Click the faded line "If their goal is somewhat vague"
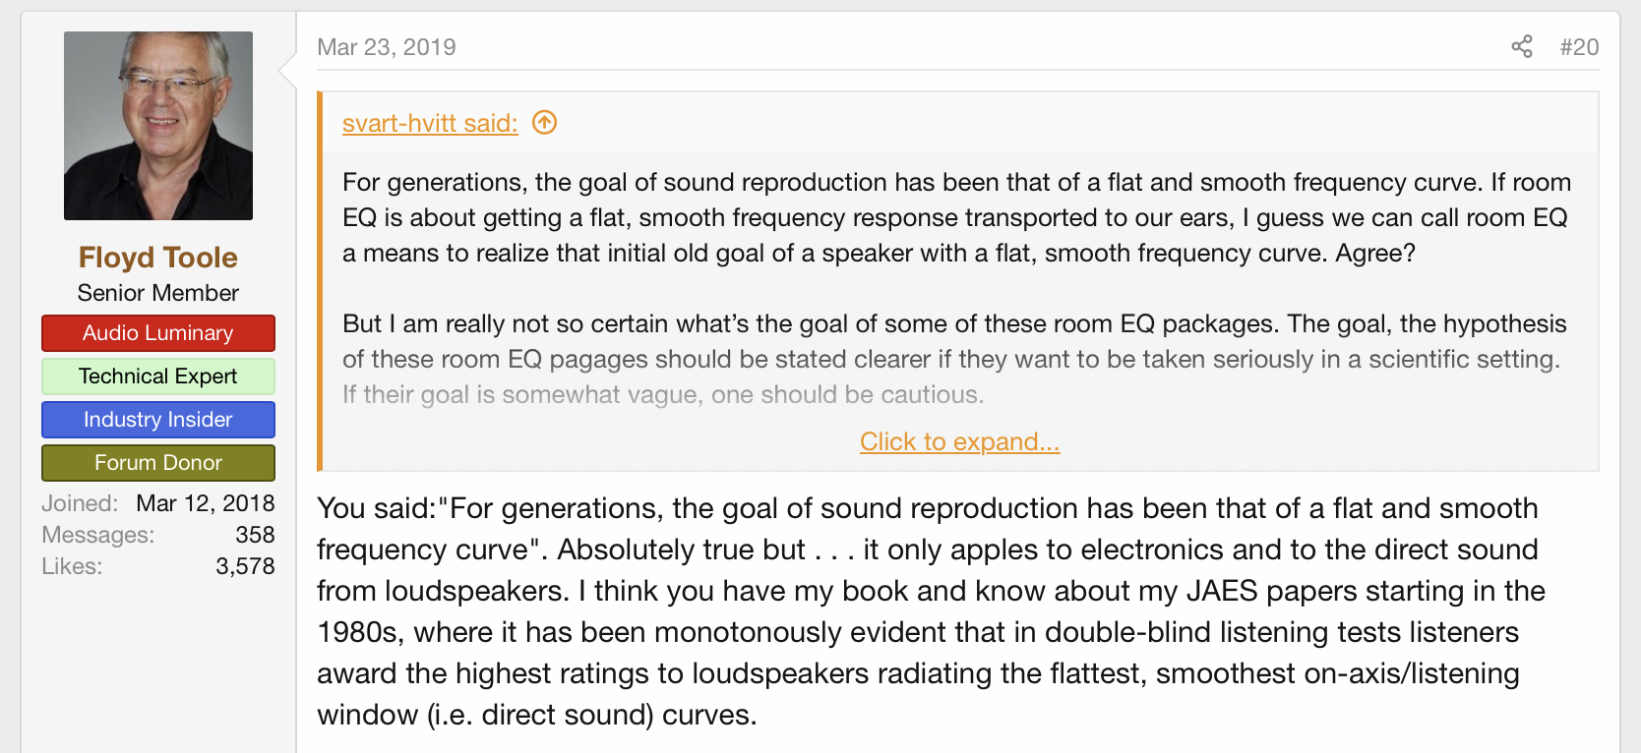This screenshot has width=1641, height=753. pyautogui.click(x=663, y=395)
